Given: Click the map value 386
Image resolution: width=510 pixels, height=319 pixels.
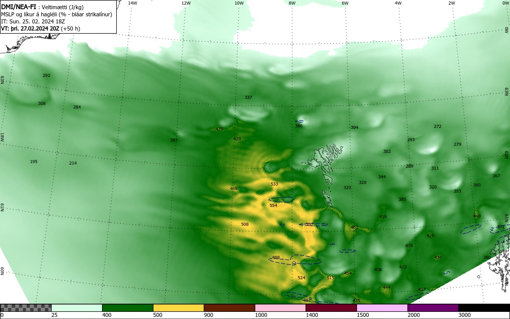Looking at the screenshot, I should point(298,126).
